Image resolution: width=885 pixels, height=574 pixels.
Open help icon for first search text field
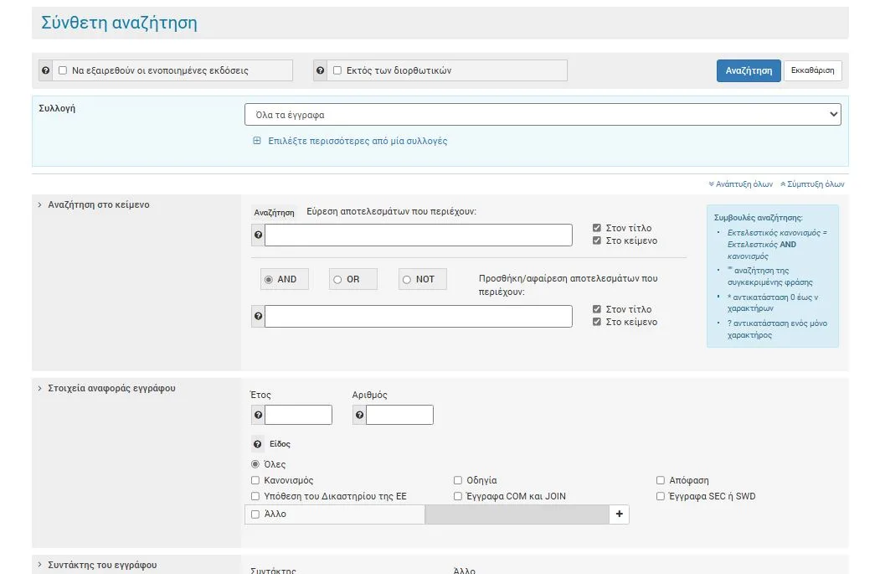(258, 235)
